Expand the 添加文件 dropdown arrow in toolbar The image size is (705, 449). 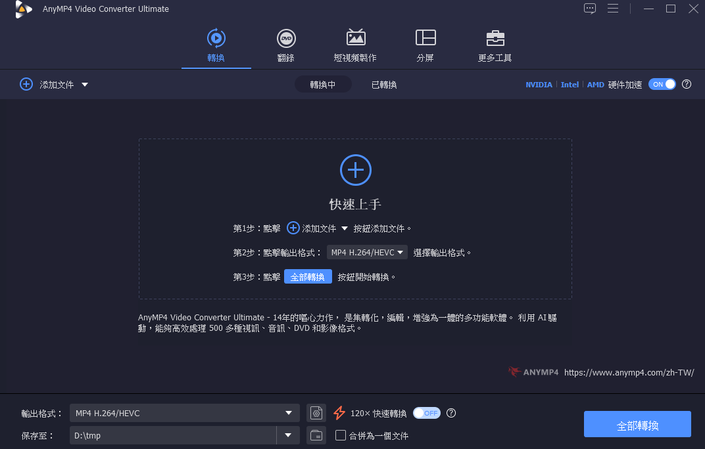pyautogui.click(x=85, y=85)
